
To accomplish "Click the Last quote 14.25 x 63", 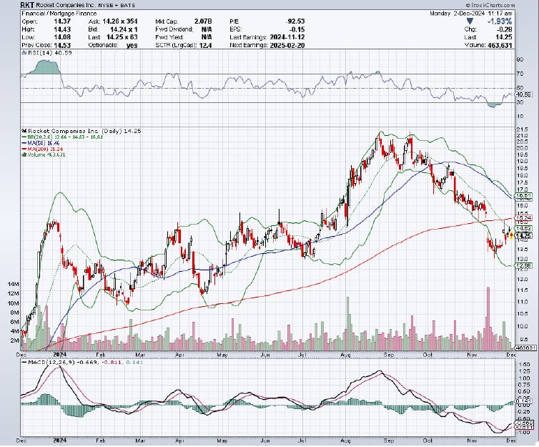I will [122, 37].
